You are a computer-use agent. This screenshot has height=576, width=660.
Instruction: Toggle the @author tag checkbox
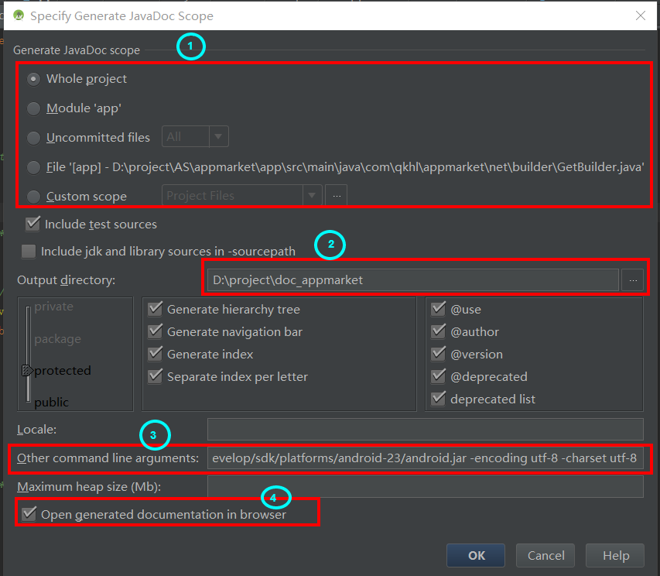coord(439,331)
